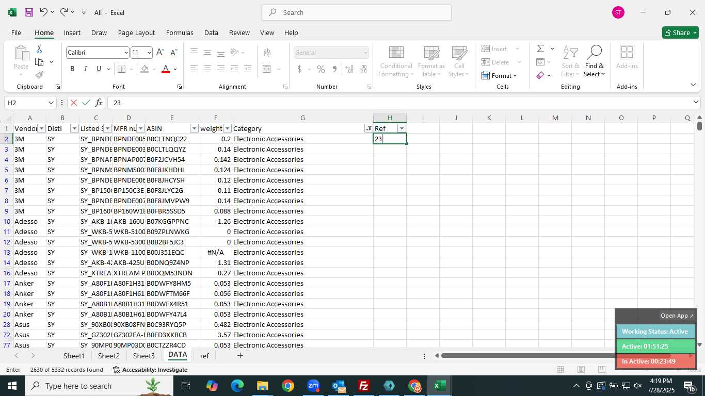Open Sort & Filter menu
This screenshot has height=396, width=705.
[x=570, y=61]
